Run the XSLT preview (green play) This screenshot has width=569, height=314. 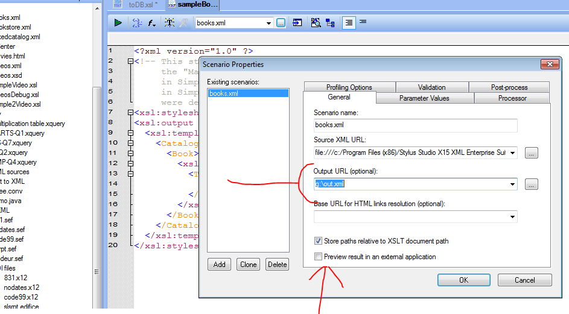pos(118,23)
